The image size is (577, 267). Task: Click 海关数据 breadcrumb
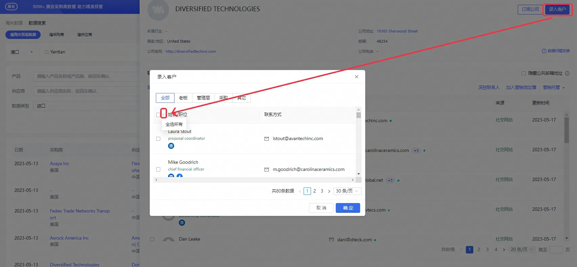point(14,23)
